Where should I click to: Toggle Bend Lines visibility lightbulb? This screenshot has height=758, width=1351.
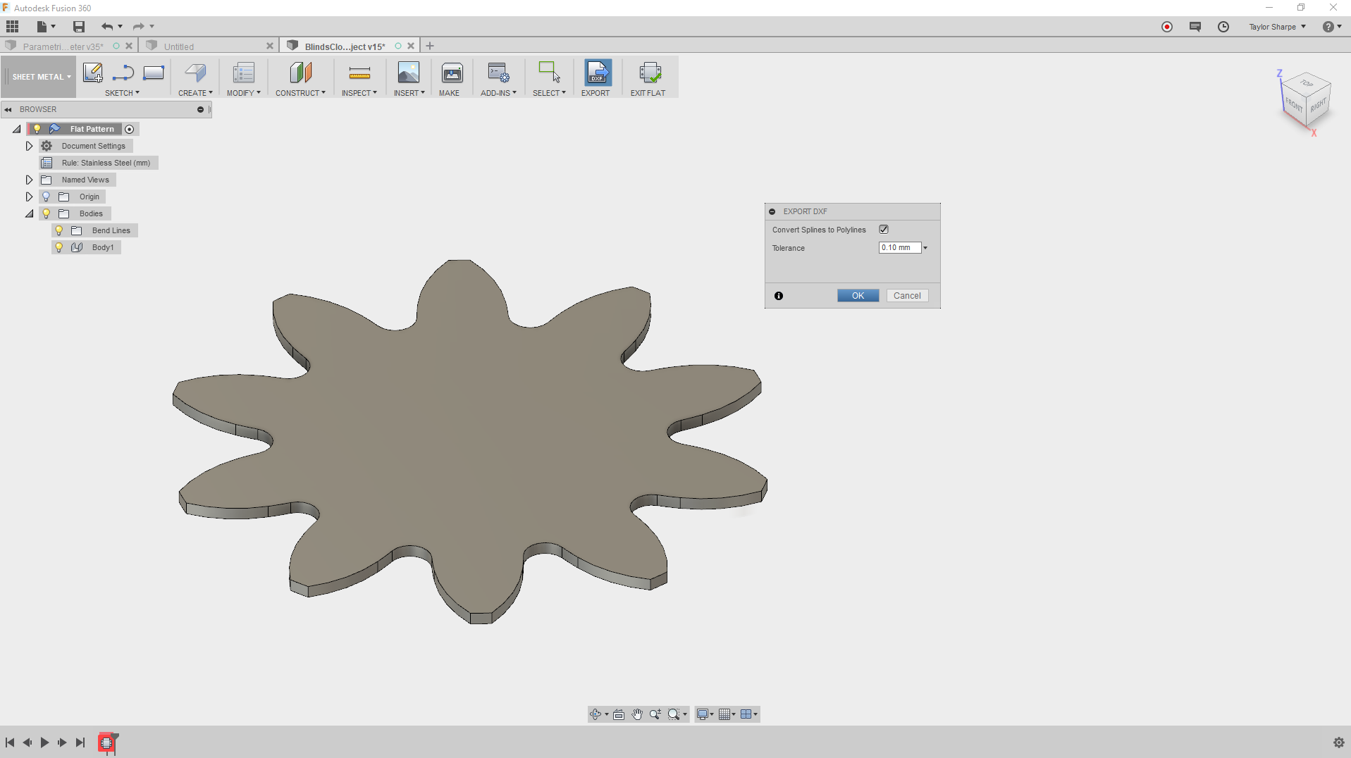59,230
